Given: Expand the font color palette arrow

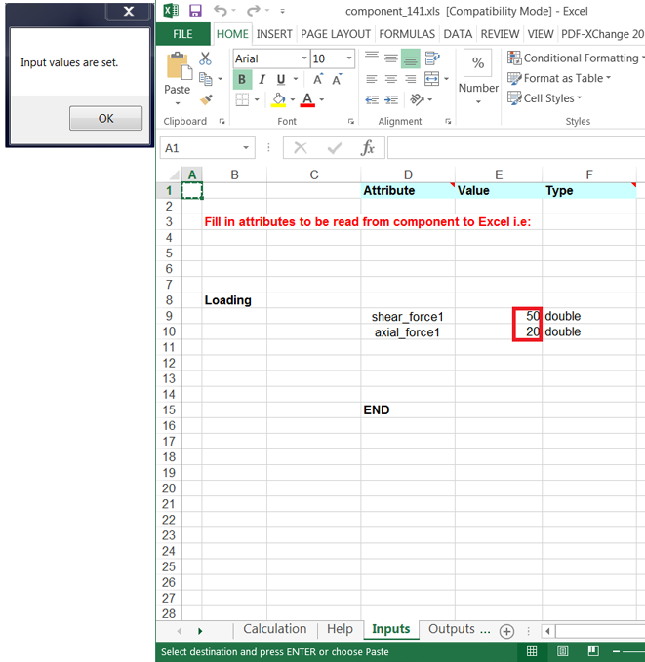Looking at the screenshot, I should (x=322, y=99).
